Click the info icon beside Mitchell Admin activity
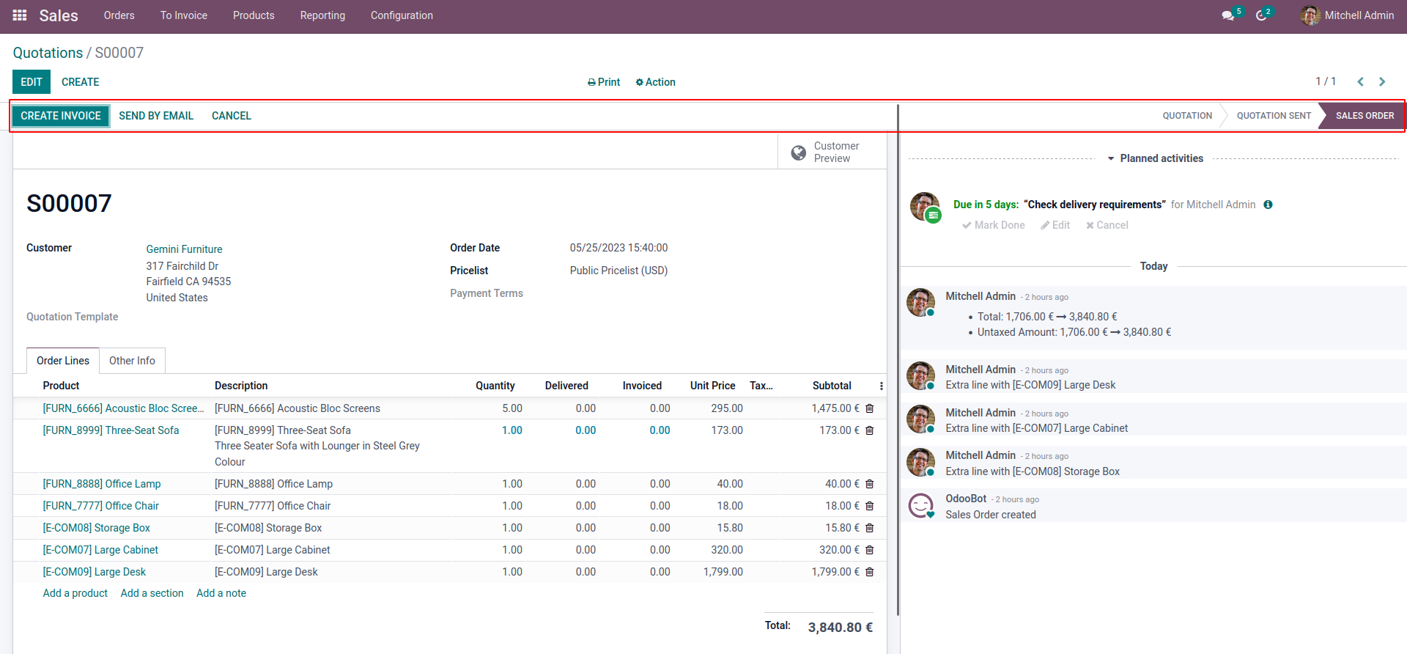 (x=1268, y=205)
